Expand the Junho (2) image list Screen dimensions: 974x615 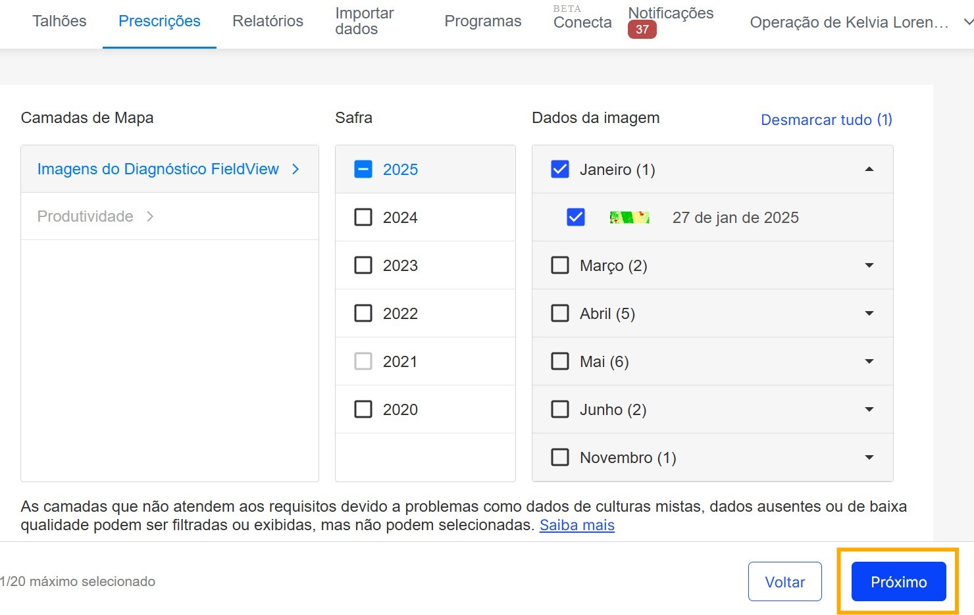(x=869, y=410)
